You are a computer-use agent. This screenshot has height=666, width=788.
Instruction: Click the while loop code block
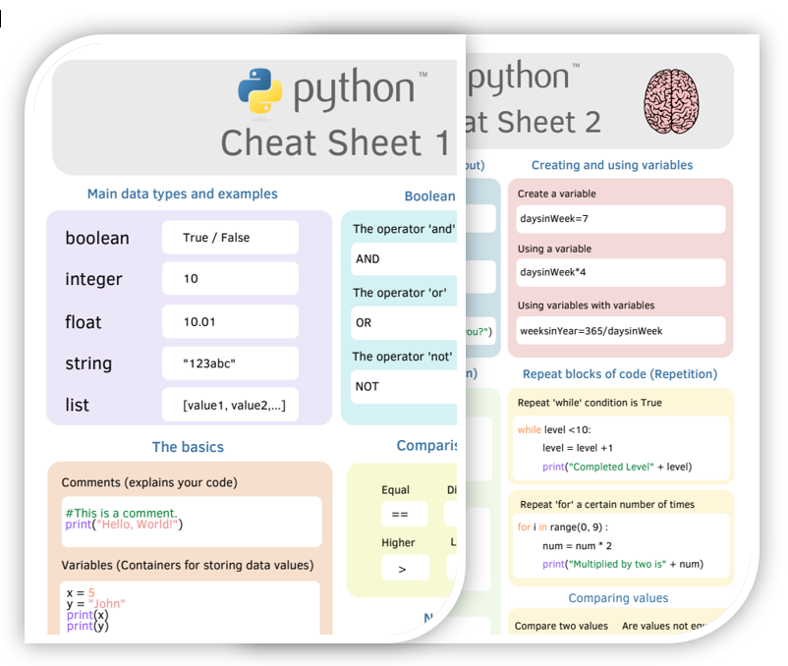pos(620,448)
